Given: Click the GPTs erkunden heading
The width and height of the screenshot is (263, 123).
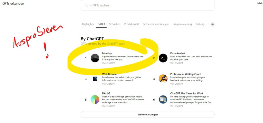Looking at the screenshot, I should [13, 3].
